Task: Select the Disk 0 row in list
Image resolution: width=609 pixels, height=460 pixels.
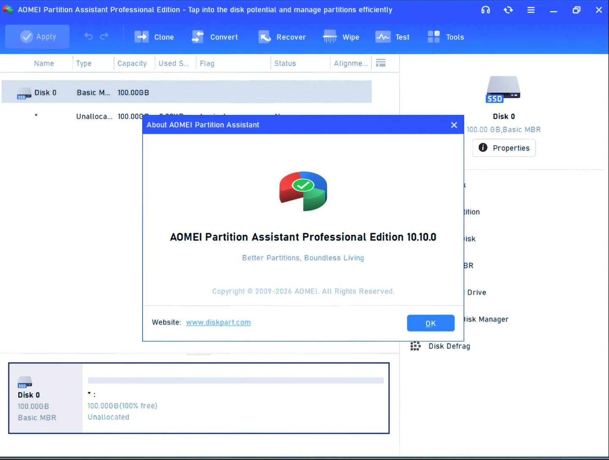Action: tap(186, 92)
